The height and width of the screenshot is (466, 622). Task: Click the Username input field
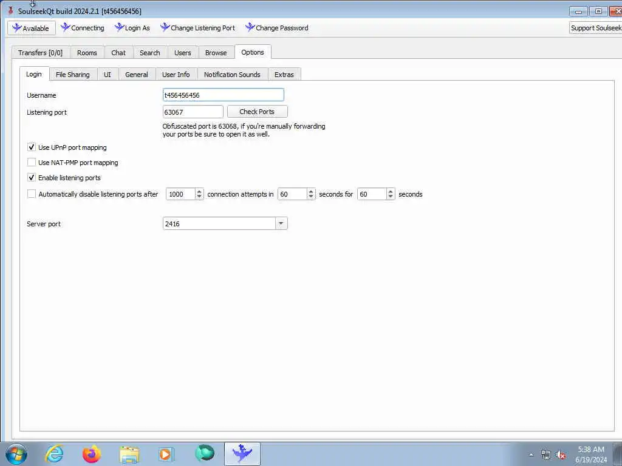click(x=224, y=95)
